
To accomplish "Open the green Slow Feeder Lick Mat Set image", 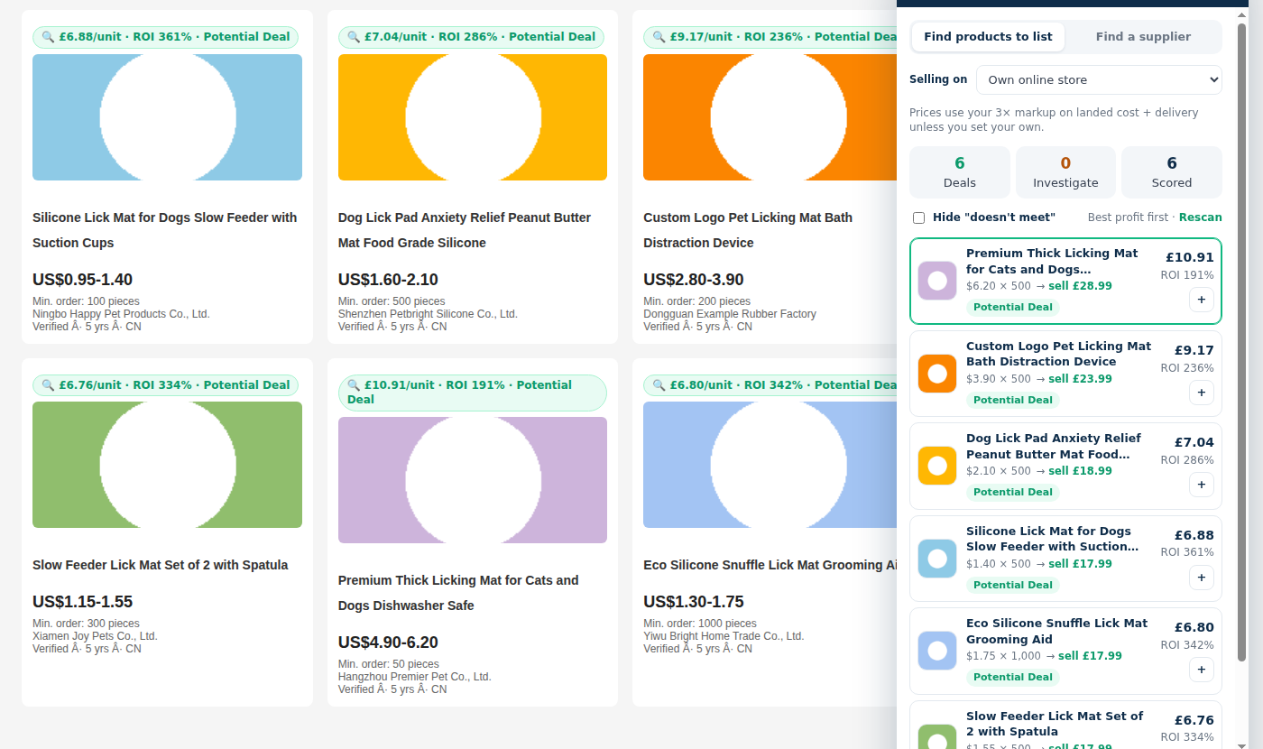I will click(167, 465).
